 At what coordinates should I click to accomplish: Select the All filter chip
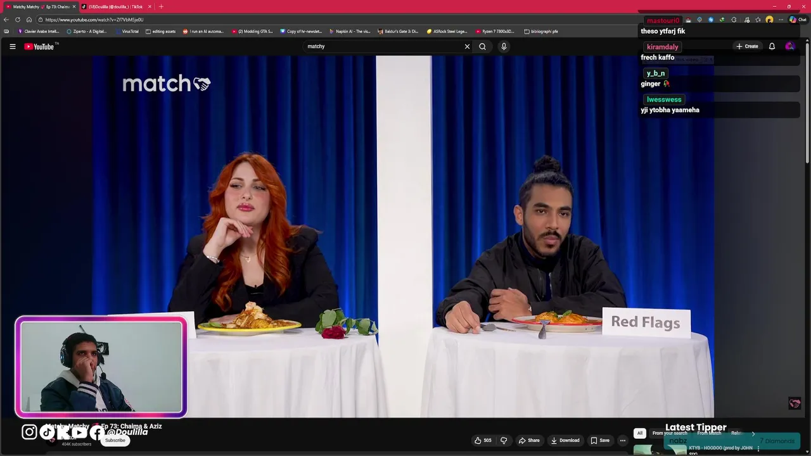pos(640,433)
